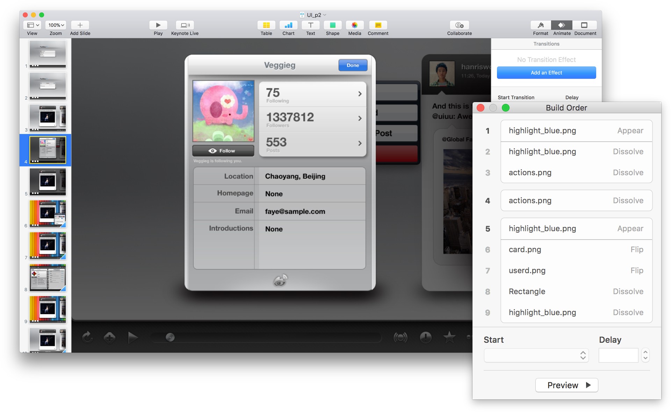Click the Play toolbar icon
671x412 pixels.
pyautogui.click(x=158, y=25)
